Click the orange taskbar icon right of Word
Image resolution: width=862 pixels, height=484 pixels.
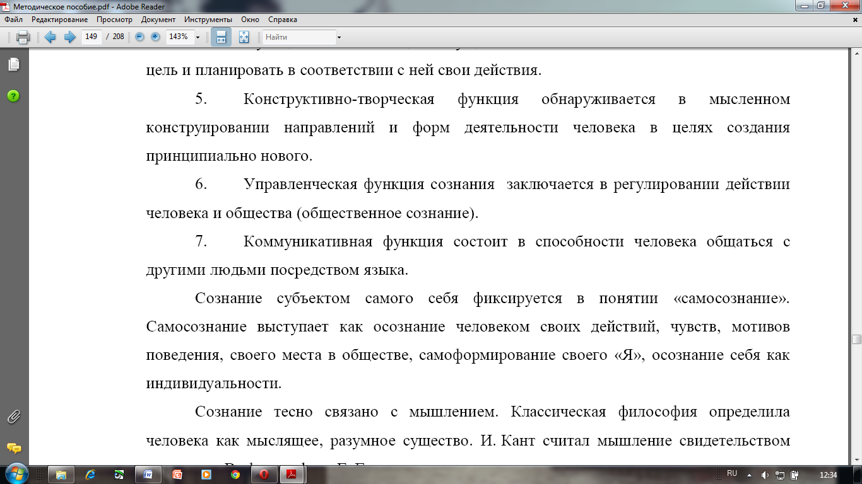[x=177, y=475]
